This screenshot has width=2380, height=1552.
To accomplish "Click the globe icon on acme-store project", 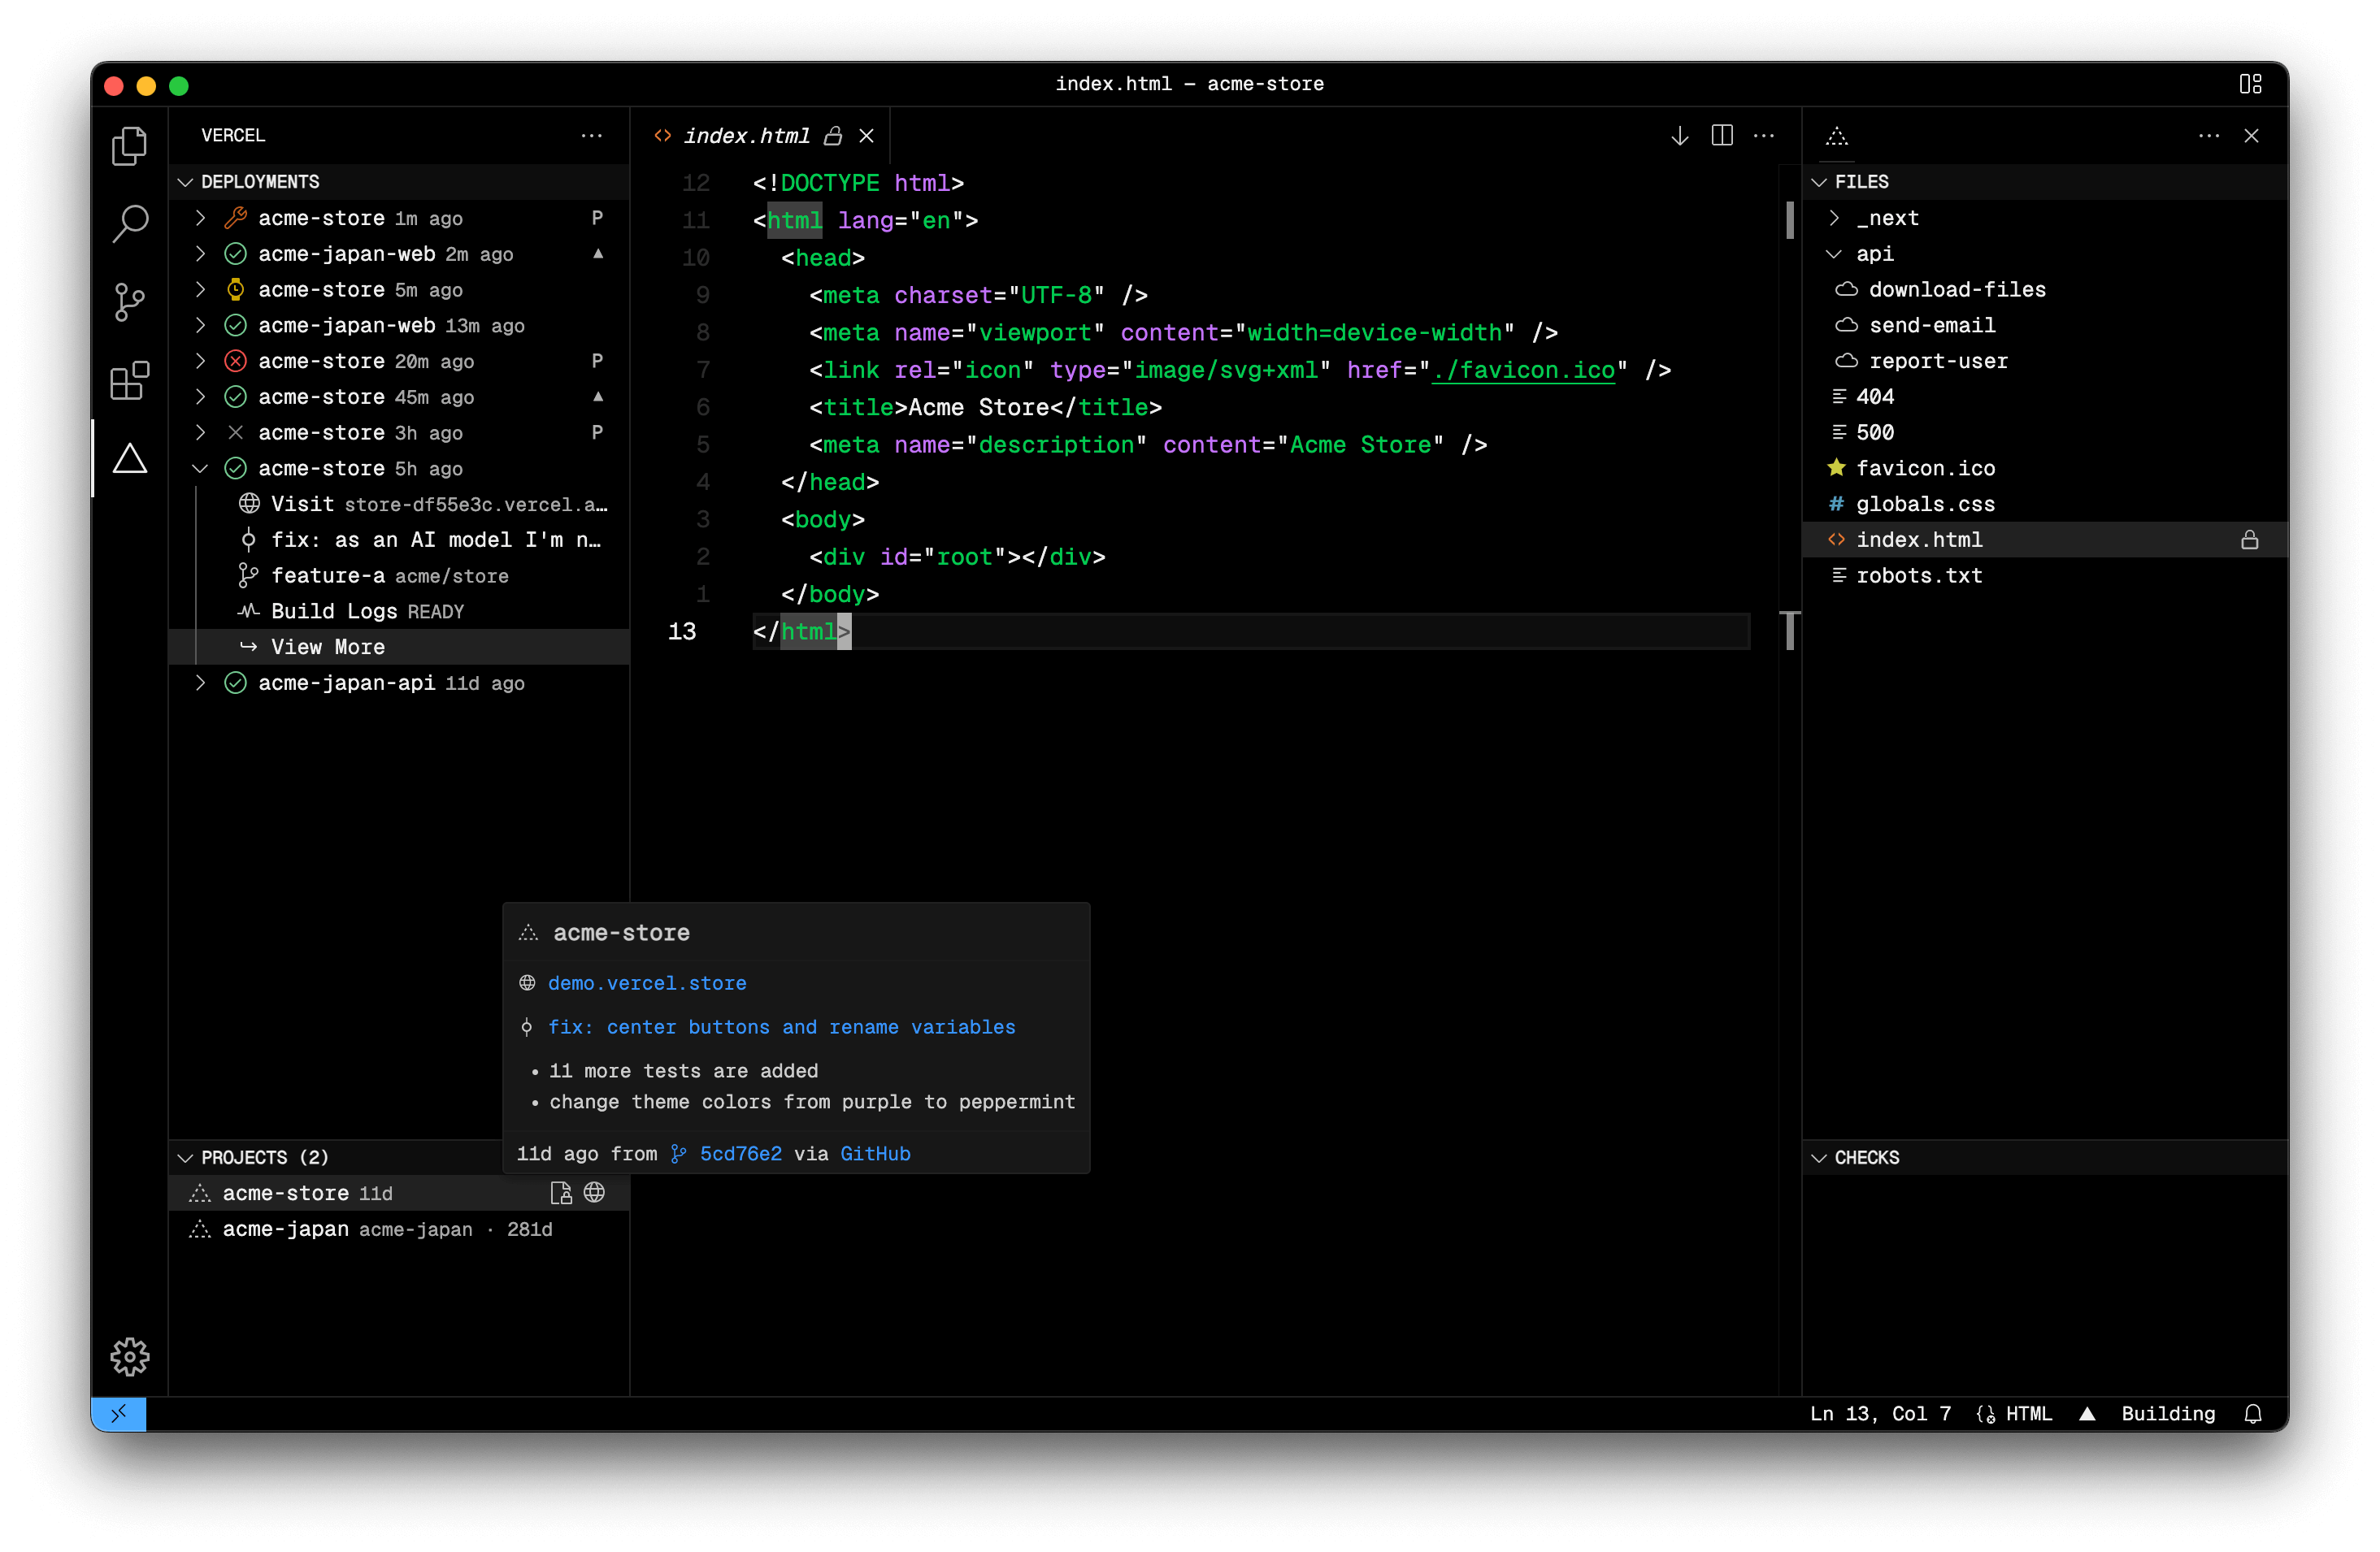I will pos(594,1192).
